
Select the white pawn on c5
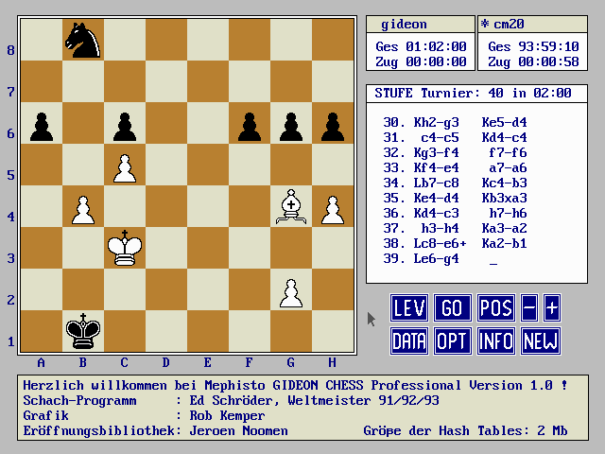(x=125, y=168)
